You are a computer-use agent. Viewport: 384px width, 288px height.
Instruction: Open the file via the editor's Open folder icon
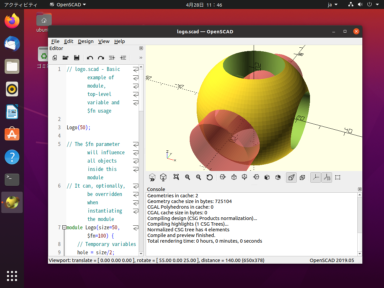65,58
